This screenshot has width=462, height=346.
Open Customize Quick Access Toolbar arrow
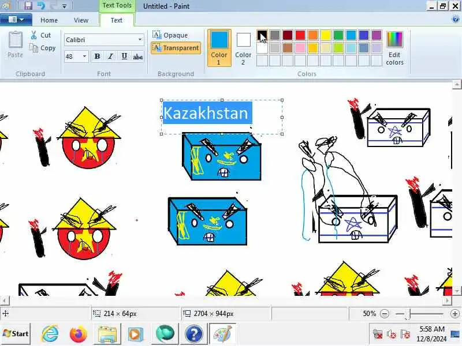[x=64, y=6]
